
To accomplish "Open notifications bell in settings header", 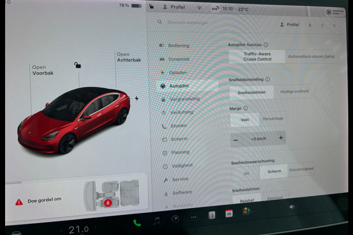I will point(310,25).
